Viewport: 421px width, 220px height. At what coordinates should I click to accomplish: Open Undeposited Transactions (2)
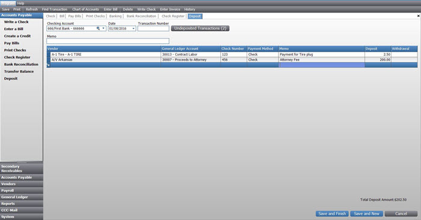[x=200, y=28]
